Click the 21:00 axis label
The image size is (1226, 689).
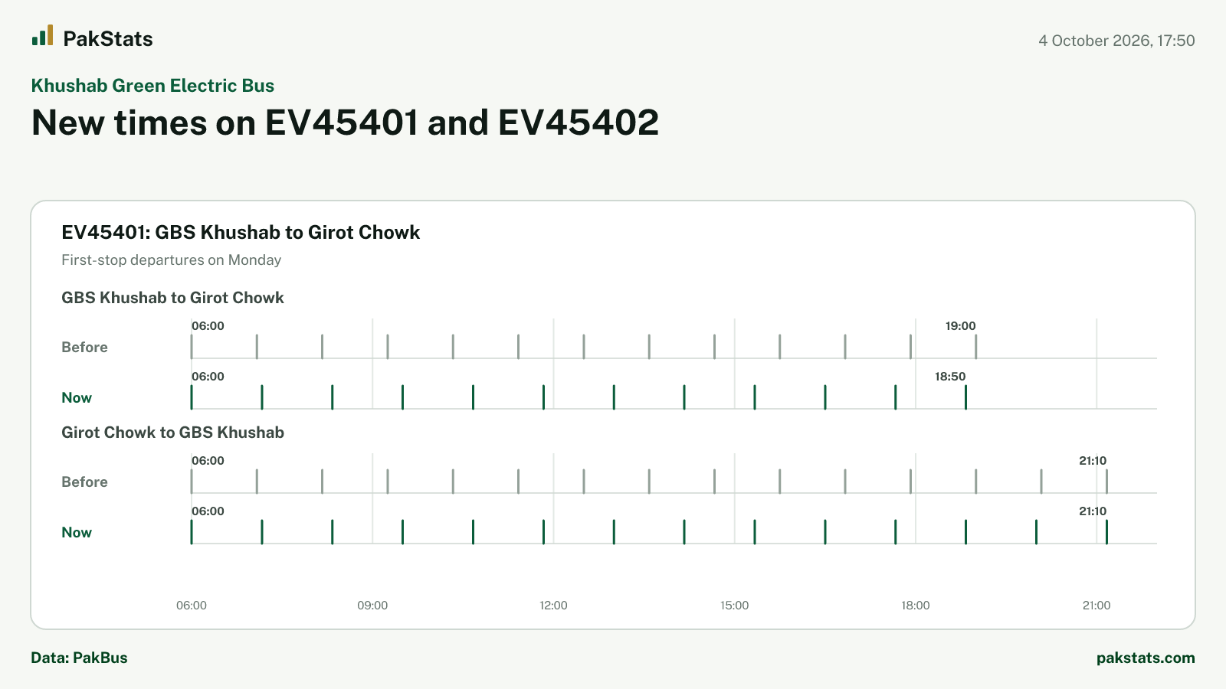[x=1097, y=606]
